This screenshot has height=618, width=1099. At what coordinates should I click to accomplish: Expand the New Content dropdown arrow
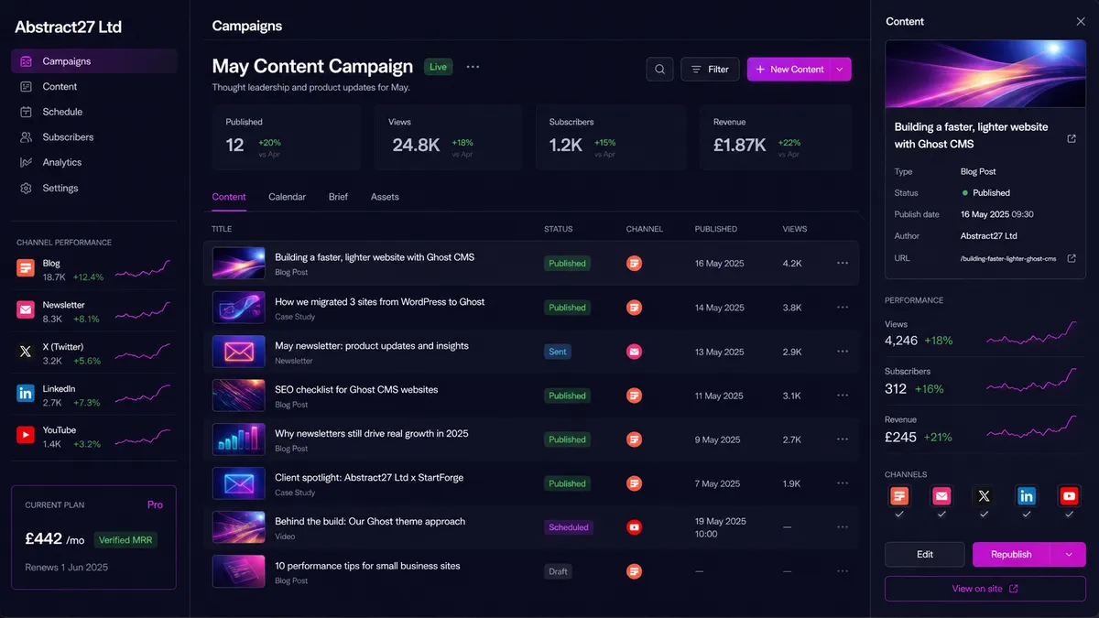tap(841, 70)
